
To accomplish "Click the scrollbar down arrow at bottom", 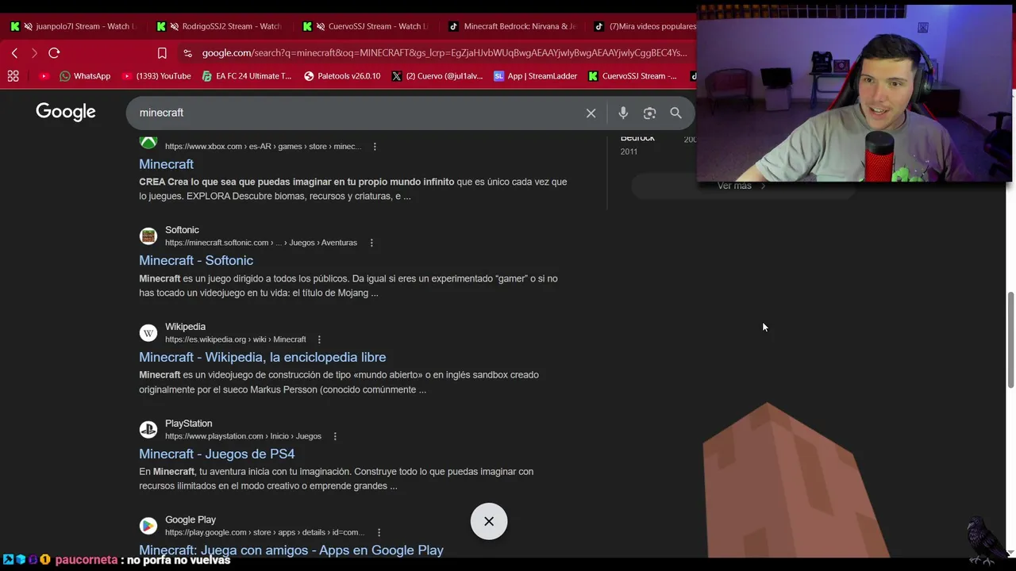I will (x=1010, y=552).
